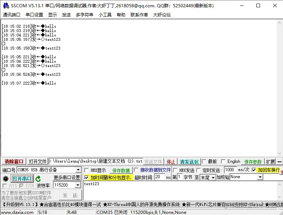Click the 保存参数 button
Image resolution: width=283 pixels, height=215 pixels.
(253, 161)
